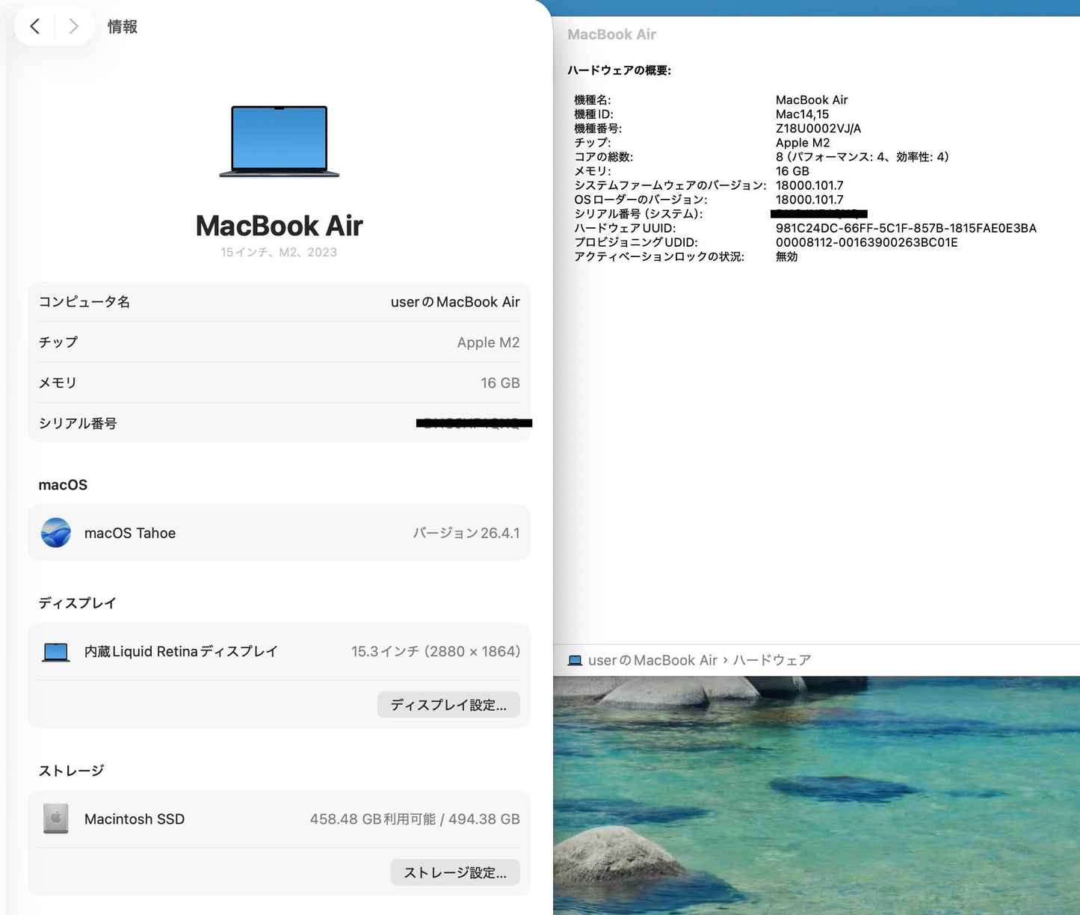Click 'Macintosh SSD' name
1080x915 pixels.
coord(135,819)
